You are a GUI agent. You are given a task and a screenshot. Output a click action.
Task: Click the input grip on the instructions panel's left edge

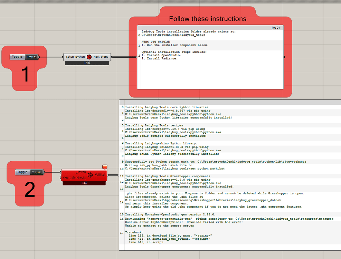[x=137, y=57]
